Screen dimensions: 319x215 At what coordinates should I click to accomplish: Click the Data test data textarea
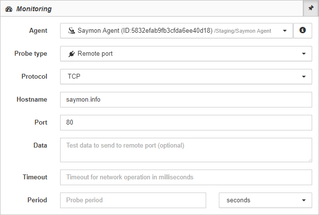tap(186, 150)
